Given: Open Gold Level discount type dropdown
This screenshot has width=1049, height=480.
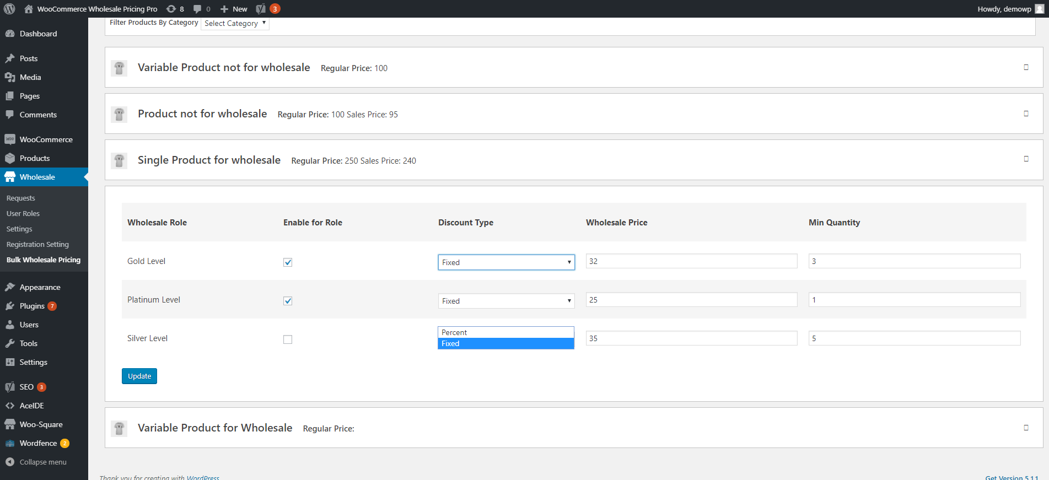Looking at the screenshot, I should 506,262.
